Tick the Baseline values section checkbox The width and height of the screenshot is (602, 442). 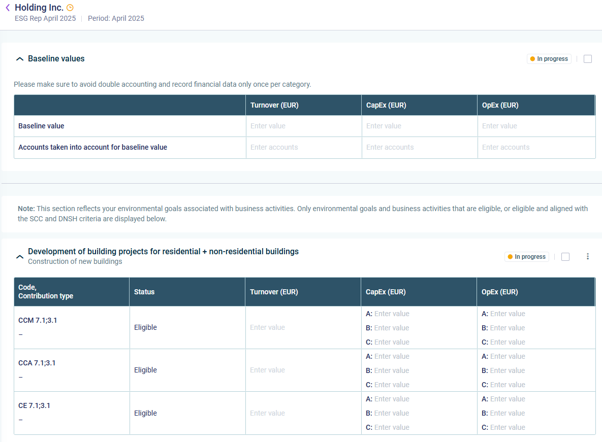(588, 59)
